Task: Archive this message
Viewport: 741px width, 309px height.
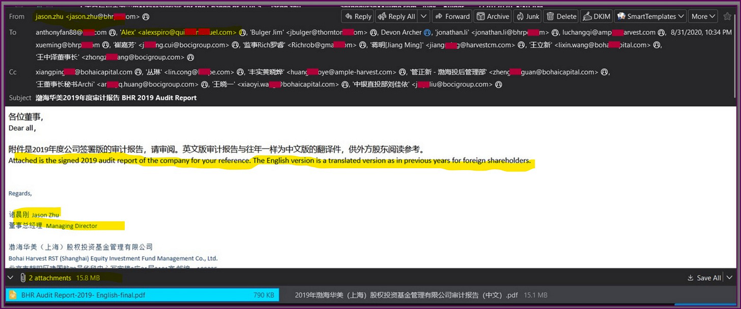Action: 493,16
